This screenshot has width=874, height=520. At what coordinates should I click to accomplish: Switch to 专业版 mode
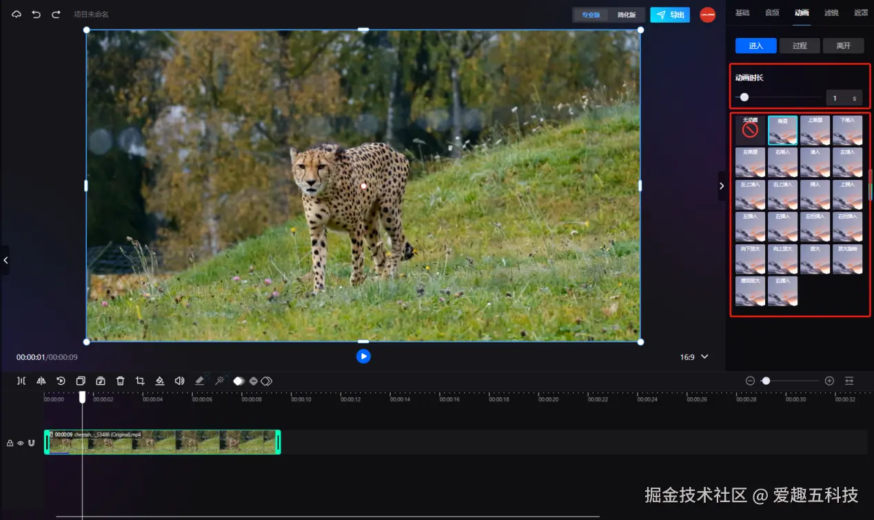(591, 14)
